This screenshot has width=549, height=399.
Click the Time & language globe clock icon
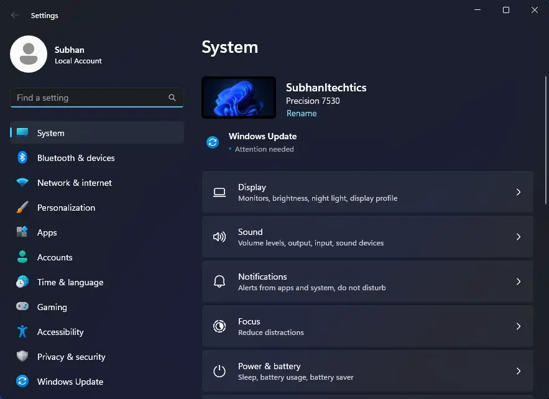(x=22, y=282)
